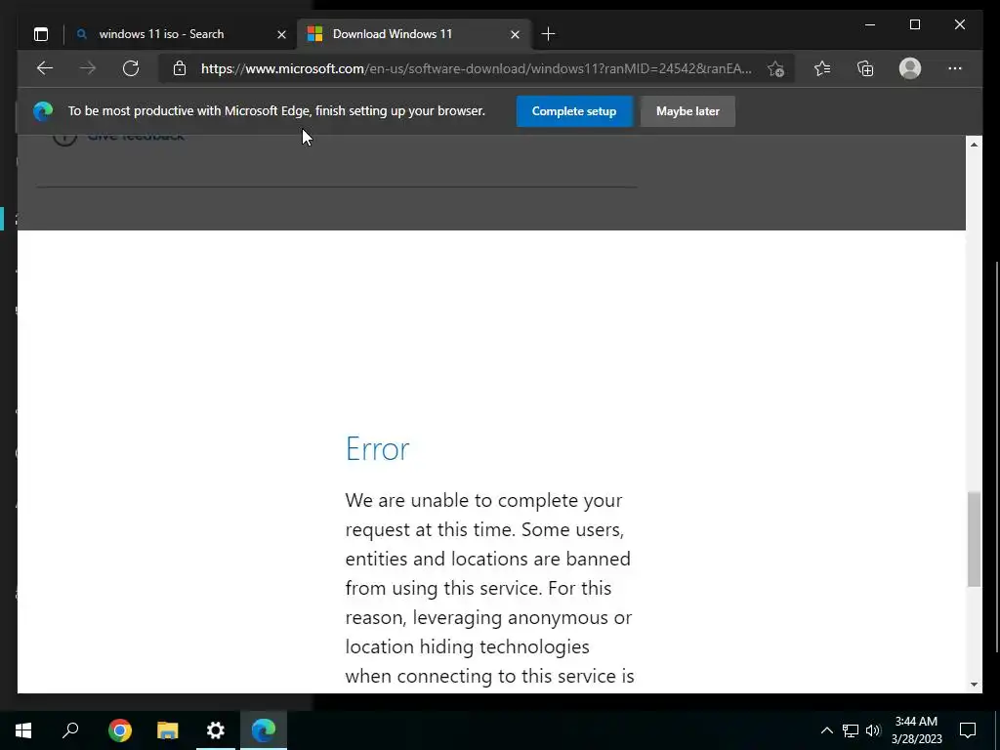The width and height of the screenshot is (1000, 750).
Task: Click the page scrollbar thumb
Action: coord(974,539)
